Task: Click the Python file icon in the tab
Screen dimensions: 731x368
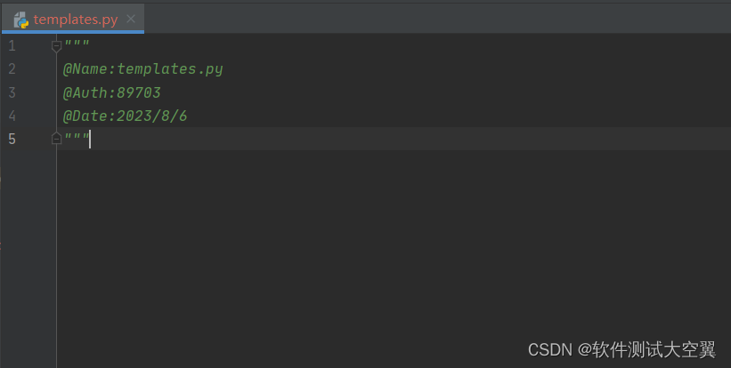Action: click(21, 20)
